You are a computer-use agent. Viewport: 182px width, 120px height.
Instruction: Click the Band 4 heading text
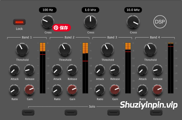point(155,37)
